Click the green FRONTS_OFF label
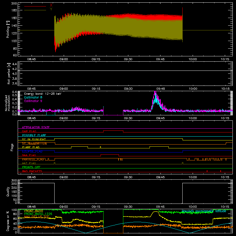 (31, 167)
